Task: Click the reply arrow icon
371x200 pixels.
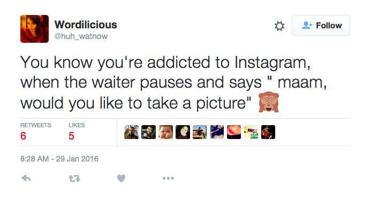Action: pos(26,178)
